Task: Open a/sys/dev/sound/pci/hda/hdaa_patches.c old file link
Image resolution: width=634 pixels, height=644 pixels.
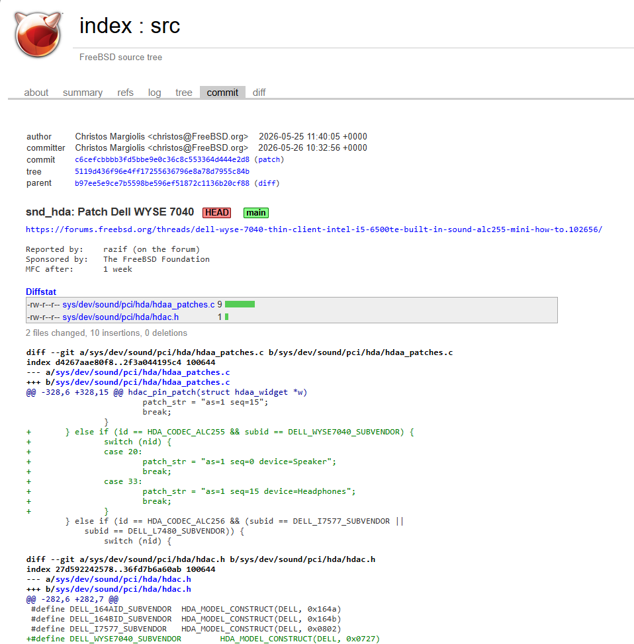Action: (x=142, y=372)
